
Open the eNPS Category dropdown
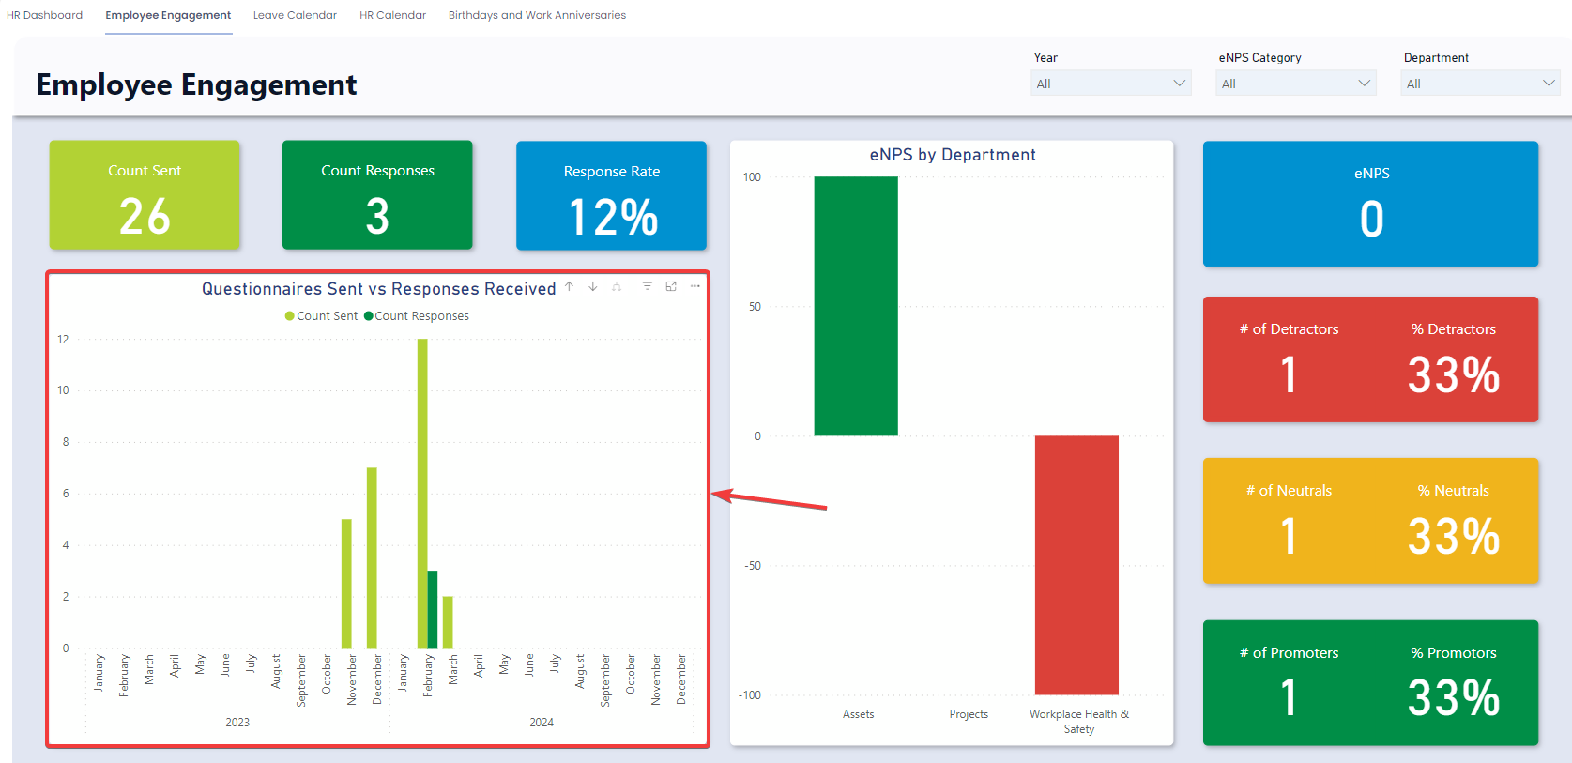(1296, 84)
